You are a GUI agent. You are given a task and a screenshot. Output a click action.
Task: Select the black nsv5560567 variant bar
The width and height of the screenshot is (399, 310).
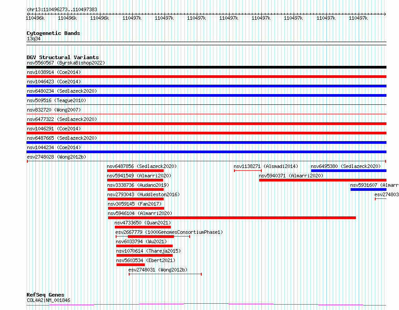click(x=206, y=67)
